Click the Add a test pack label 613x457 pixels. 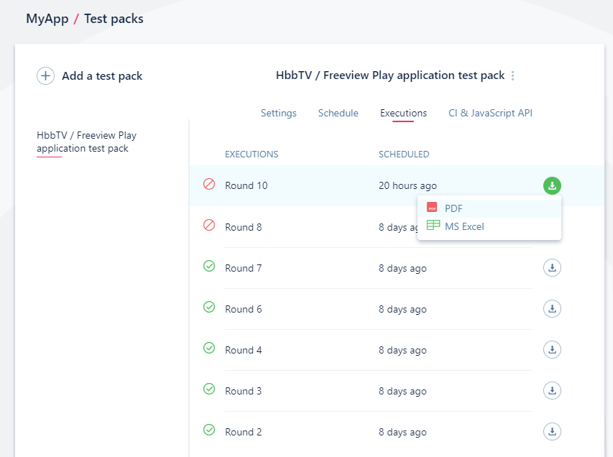pos(102,76)
